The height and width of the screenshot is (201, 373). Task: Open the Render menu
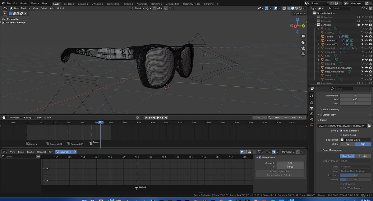pyautogui.click(x=24, y=3)
